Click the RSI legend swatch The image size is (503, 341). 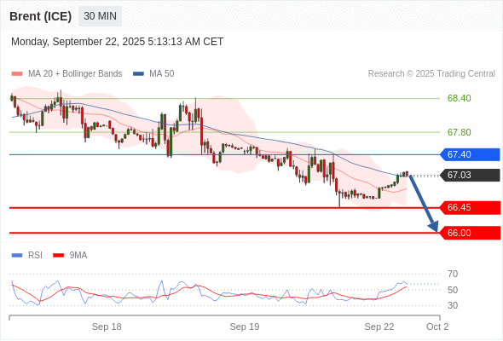tap(17, 256)
